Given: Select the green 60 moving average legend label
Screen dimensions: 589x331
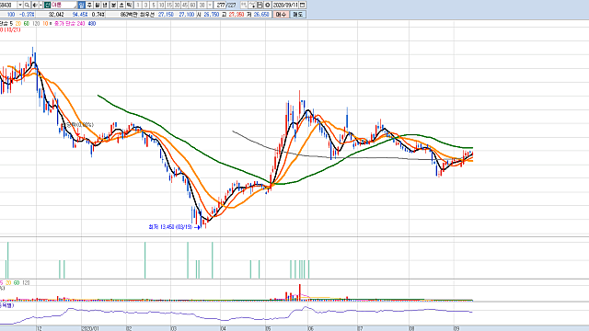Looking at the screenshot, I should coord(27,24).
